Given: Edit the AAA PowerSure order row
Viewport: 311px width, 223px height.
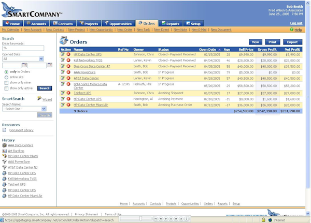Looking at the screenshot, I should (x=63, y=72).
